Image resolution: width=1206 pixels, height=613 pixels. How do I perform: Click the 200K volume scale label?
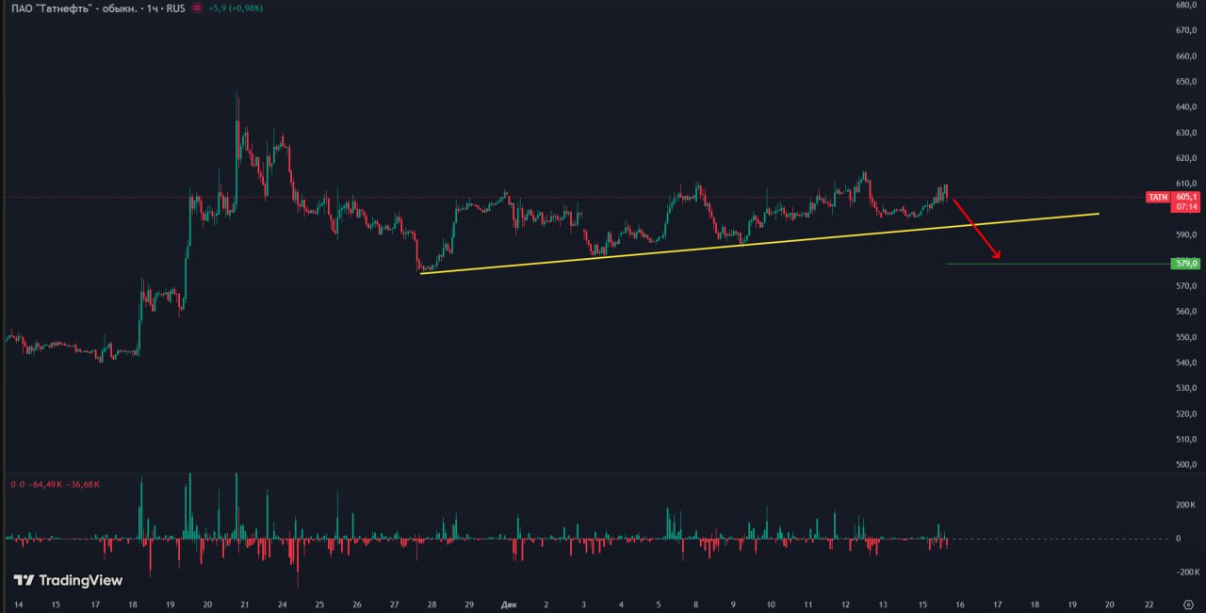click(1185, 505)
